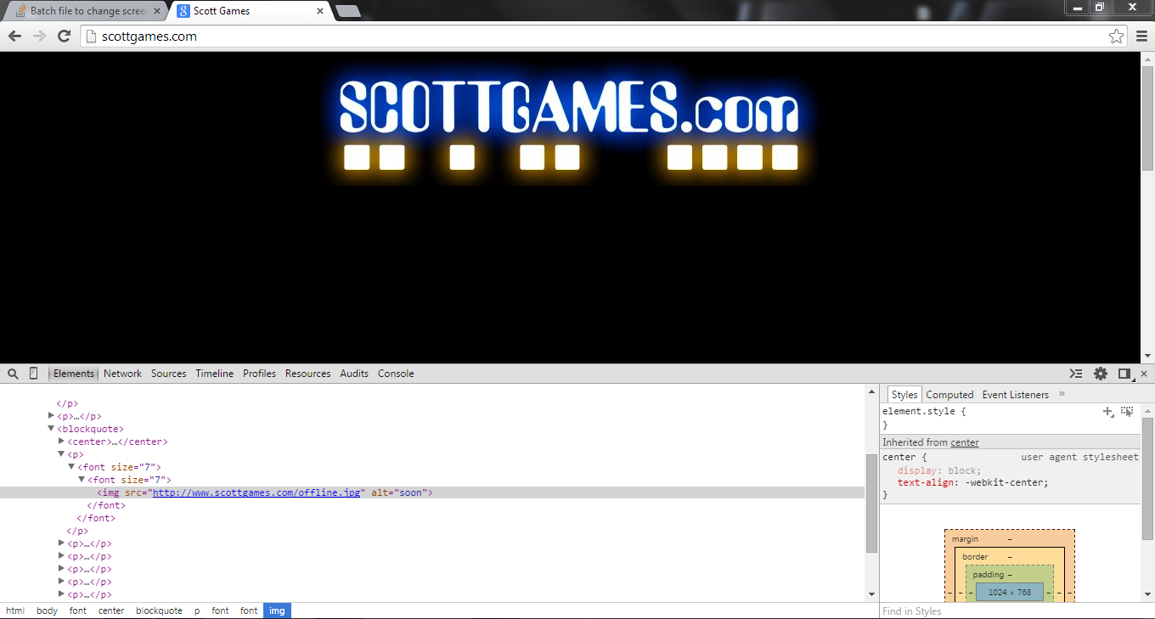Show the console drawer icon
The image size is (1155, 619).
(x=1076, y=374)
